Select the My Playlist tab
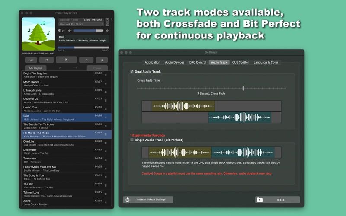This screenshot has height=216, width=346. pos(36,68)
